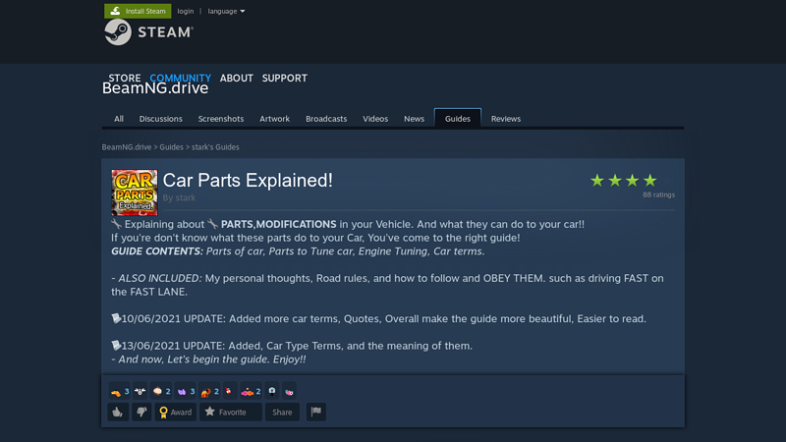The width and height of the screenshot is (786, 442).
Task: Click the treasure chest award with 2
Action: 209,391
